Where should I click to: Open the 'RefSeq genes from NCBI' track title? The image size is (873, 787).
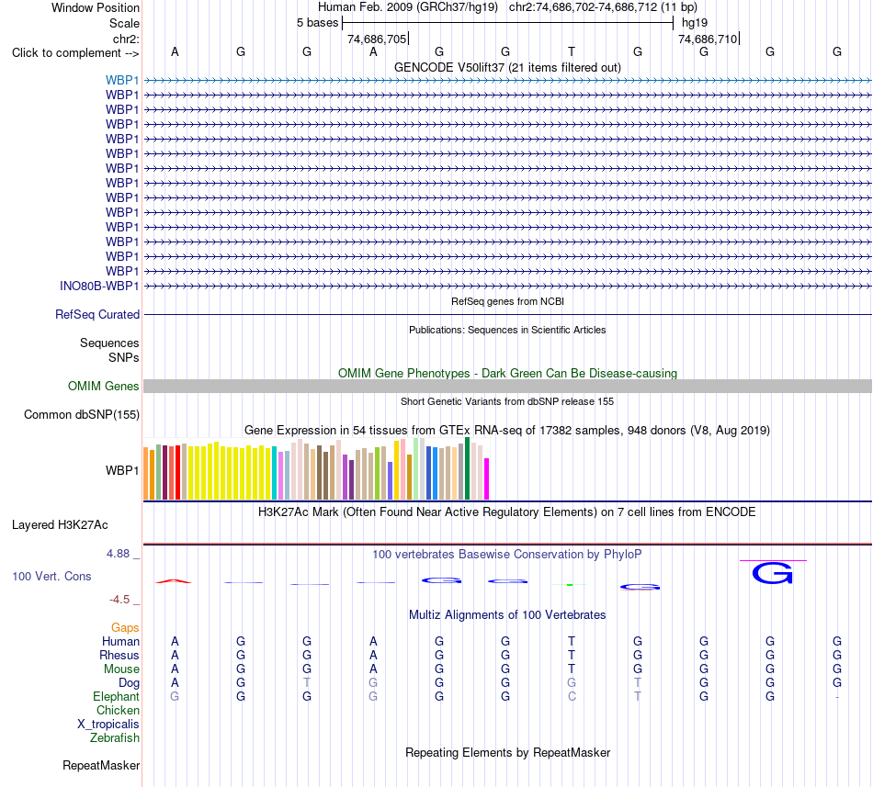click(507, 301)
